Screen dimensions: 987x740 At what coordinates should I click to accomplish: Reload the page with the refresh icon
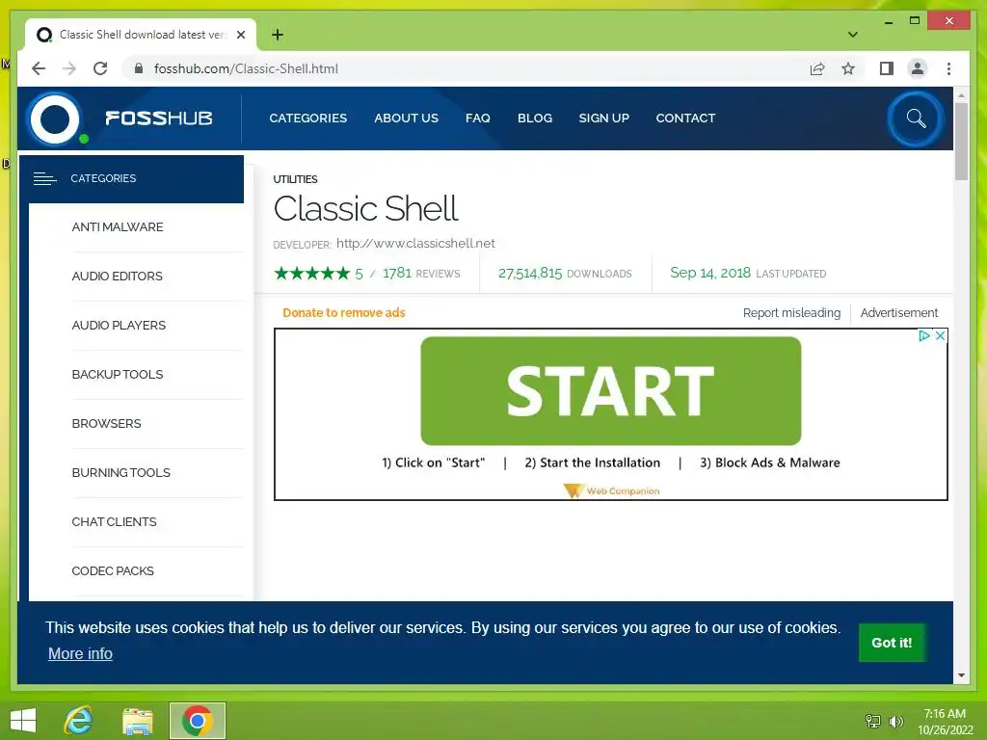[100, 68]
